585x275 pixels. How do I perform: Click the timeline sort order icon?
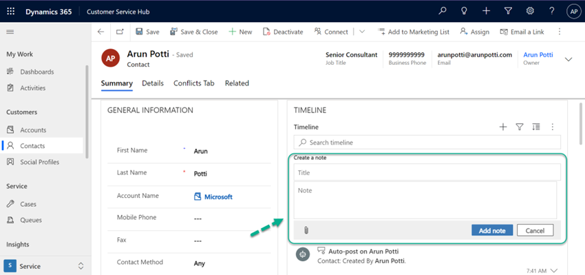coord(536,127)
